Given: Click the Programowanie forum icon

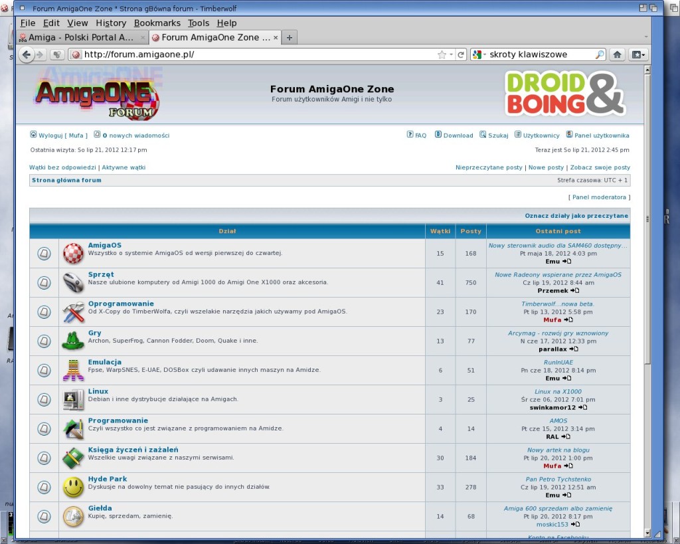Looking at the screenshot, I should [x=73, y=428].
